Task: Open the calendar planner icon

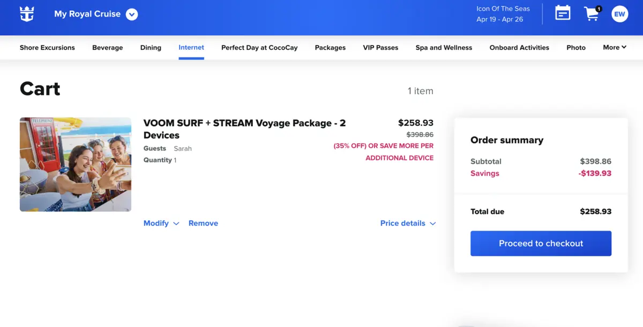Action: (x=563, y=14)
